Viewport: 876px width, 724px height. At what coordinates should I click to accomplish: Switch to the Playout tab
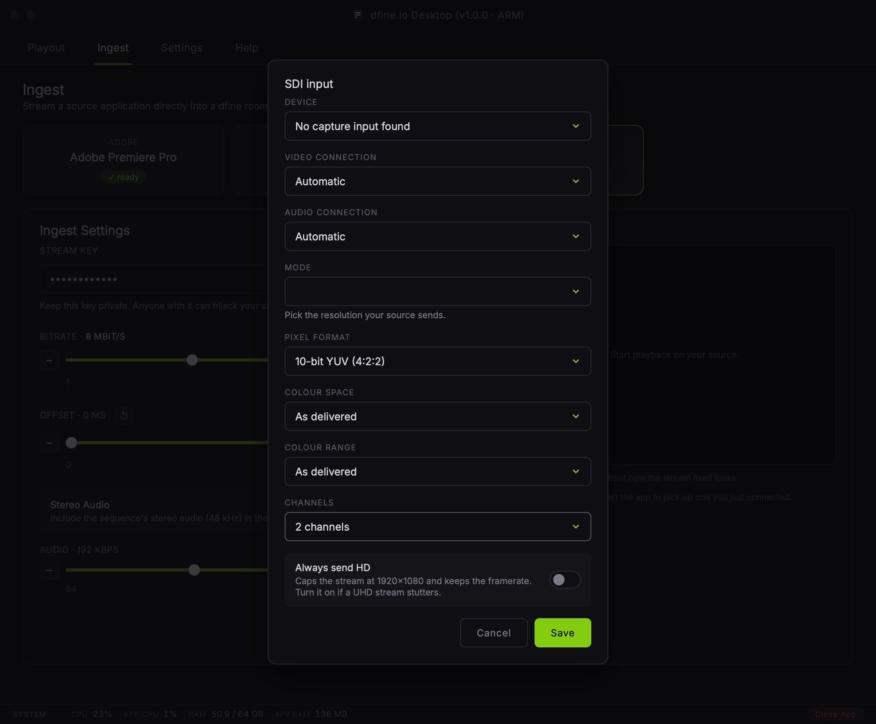[46, 47]
